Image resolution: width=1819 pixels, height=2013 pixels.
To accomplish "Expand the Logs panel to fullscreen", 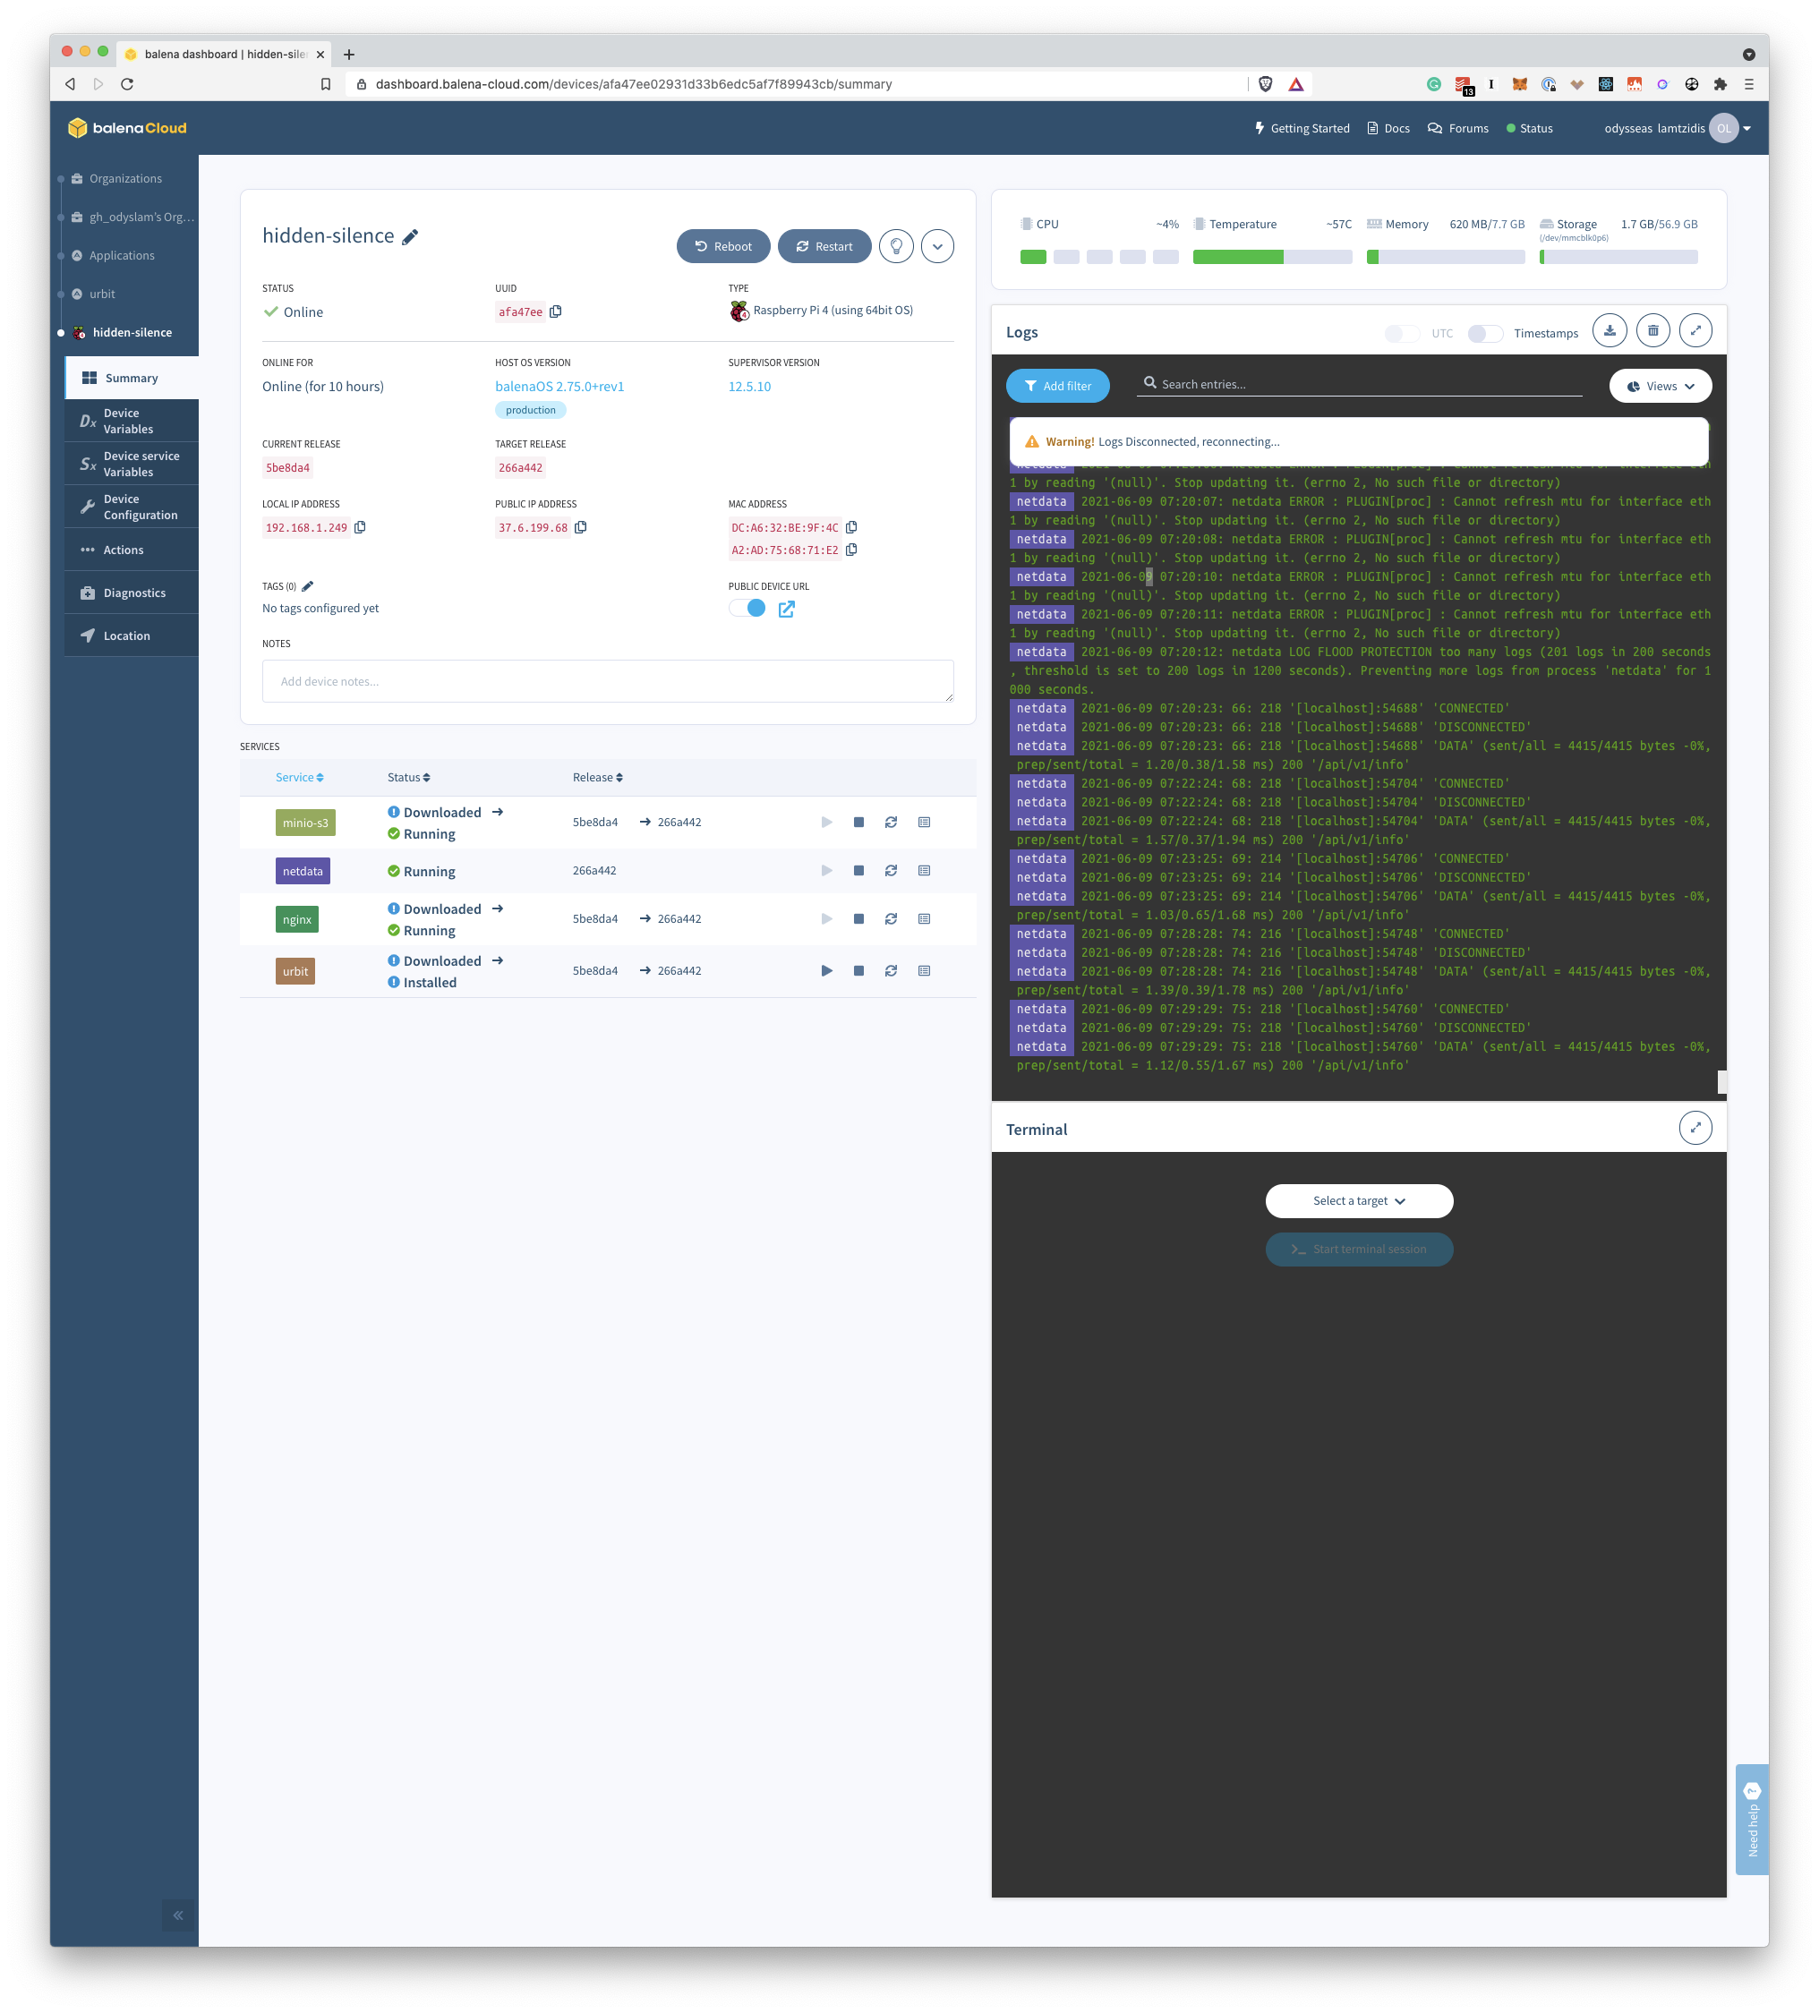I will click(x=1695, y=330).
